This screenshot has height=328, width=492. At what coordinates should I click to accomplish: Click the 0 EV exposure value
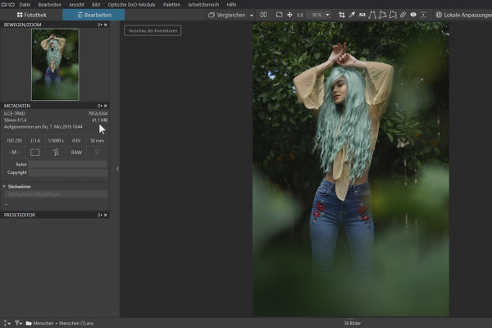click(x=76, y=140)
